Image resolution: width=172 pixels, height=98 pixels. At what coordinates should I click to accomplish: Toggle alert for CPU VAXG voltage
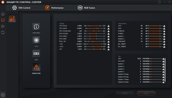(x=109, y=28)
